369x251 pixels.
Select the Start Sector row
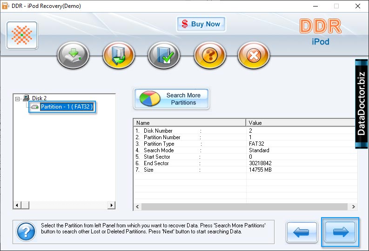pyautogui.click(x=245, y=157)
